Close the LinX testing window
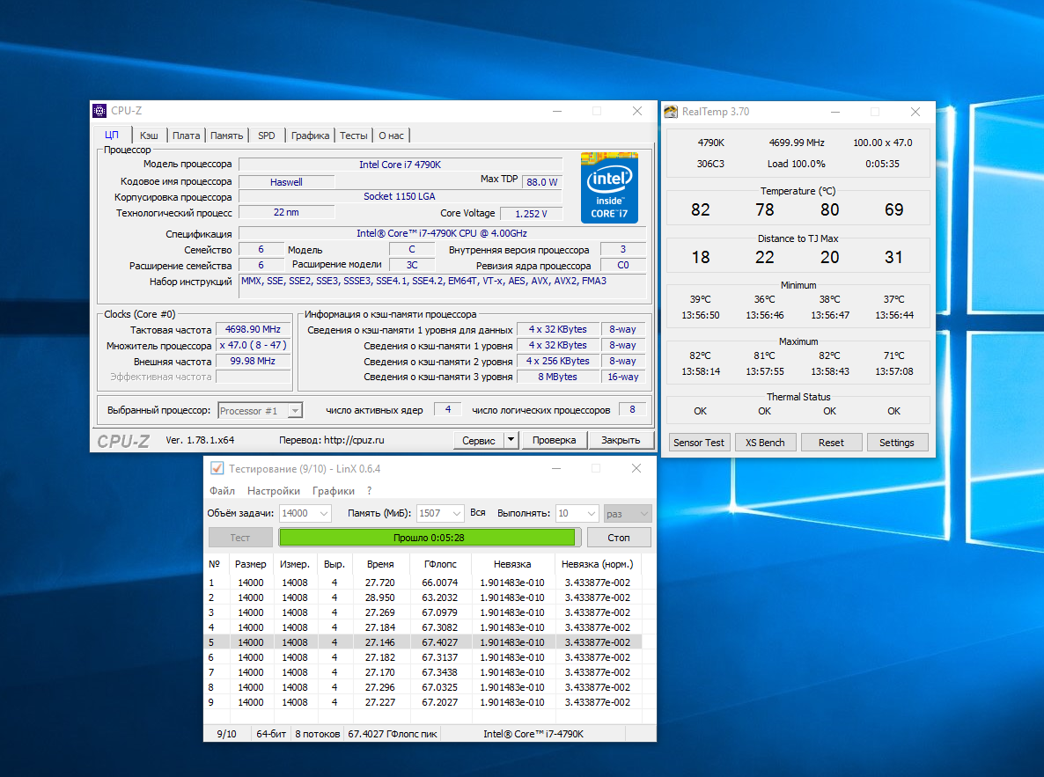Viewport: 1044px width, 777px height. coord(636,468)
